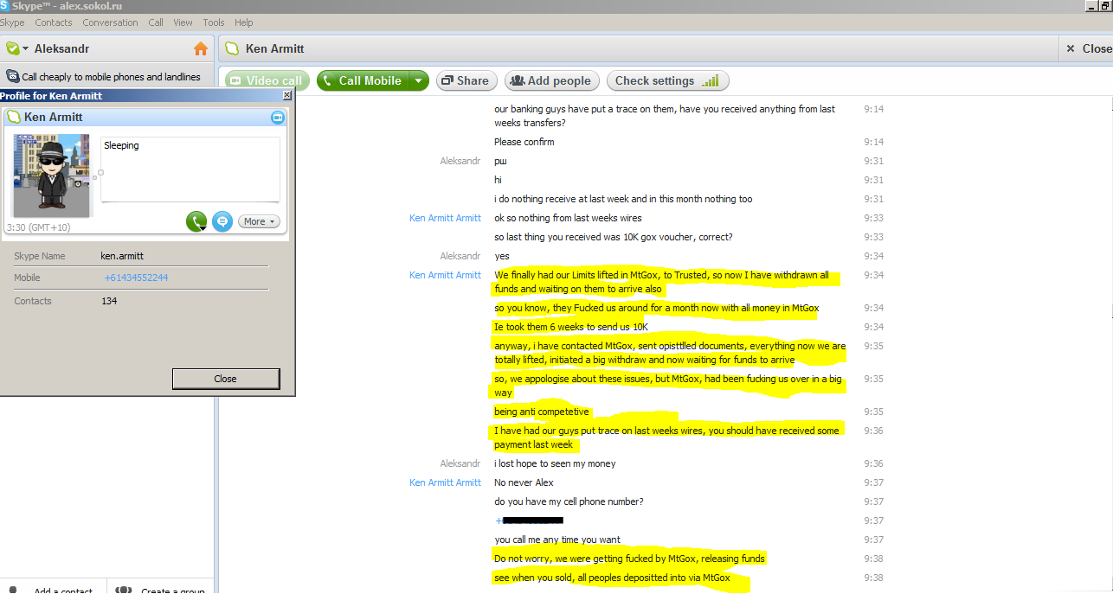
Task: Click the Ken Armitt name in conversation header
Action: (275, 48)
